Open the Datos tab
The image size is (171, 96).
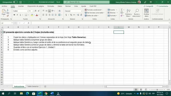point(60,6)
